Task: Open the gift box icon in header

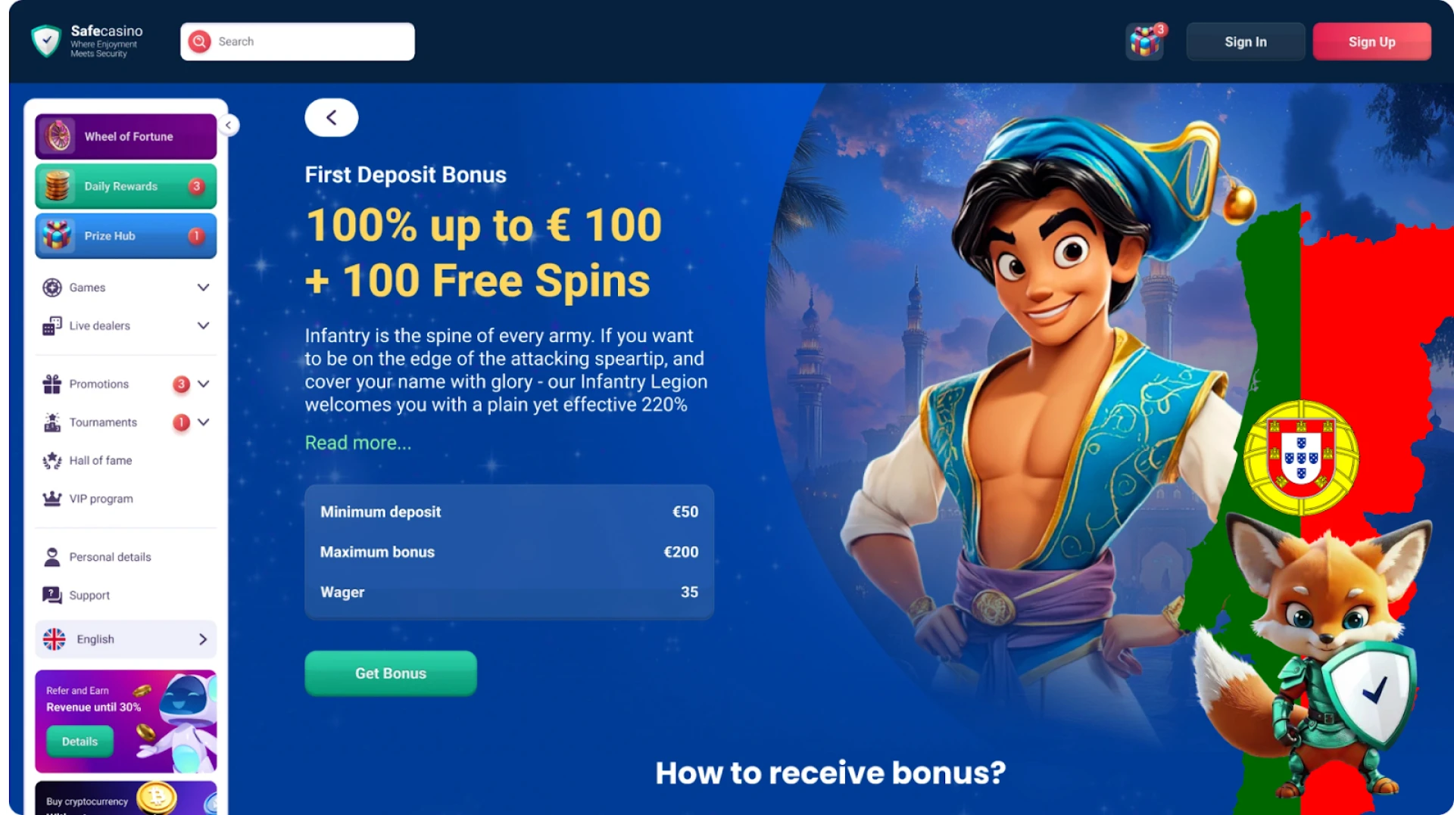Action: 1145,42
